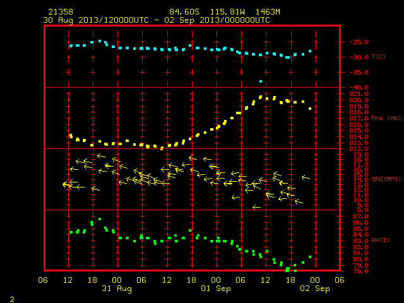404x303 pixels.
Task: Click the Pre (mb) pressure axis label
Action: [386, 118]
